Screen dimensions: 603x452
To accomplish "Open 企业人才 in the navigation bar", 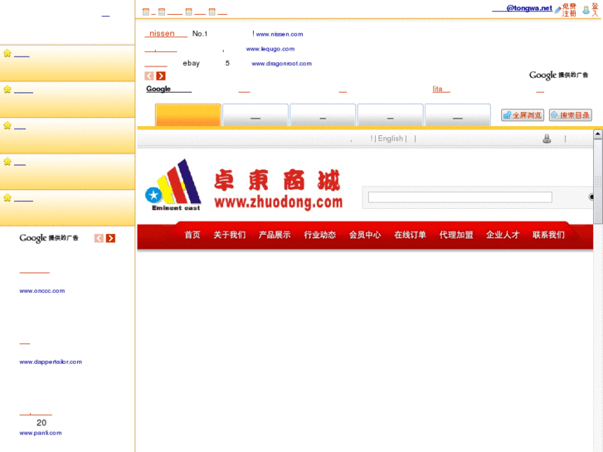I will coord(503,235).
